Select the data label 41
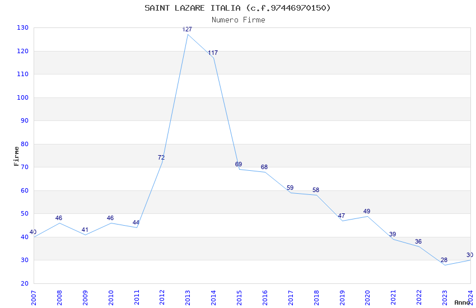The image size is (476, 308). click(85, 230)
